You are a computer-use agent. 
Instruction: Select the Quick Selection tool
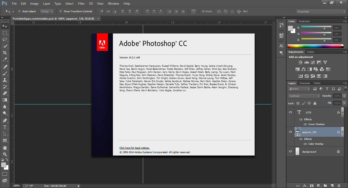coord(5,46)
